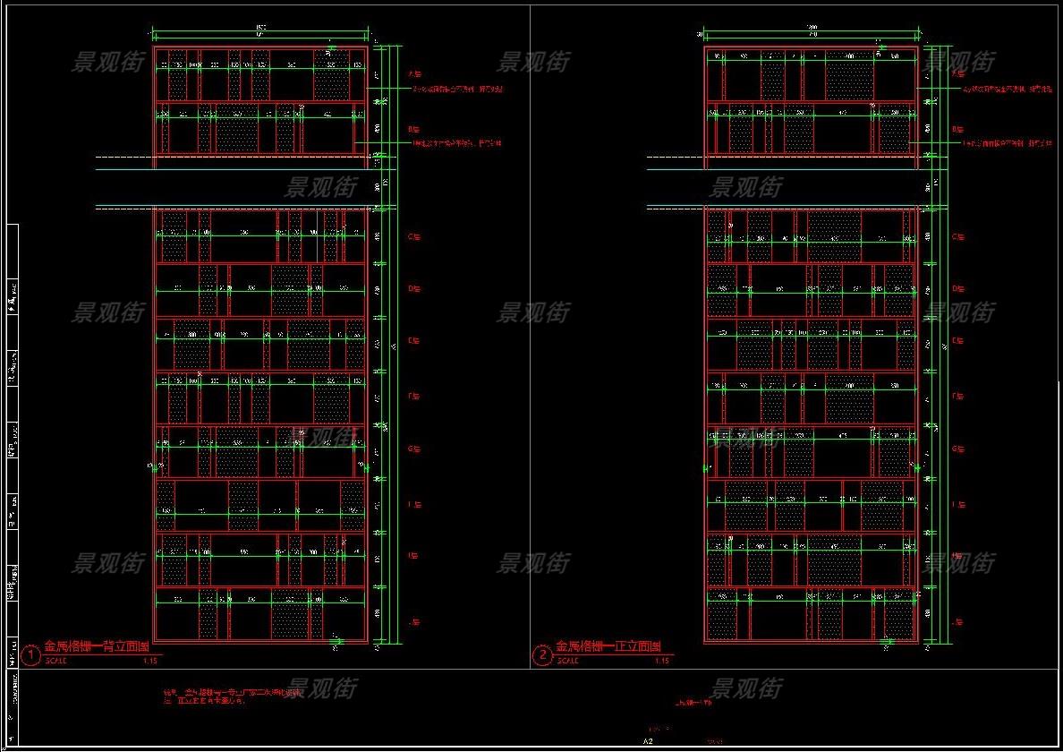Select the title 金属格栅一背立面图
The width and height of the screenshot is (1063, 752).
[97, 646]
